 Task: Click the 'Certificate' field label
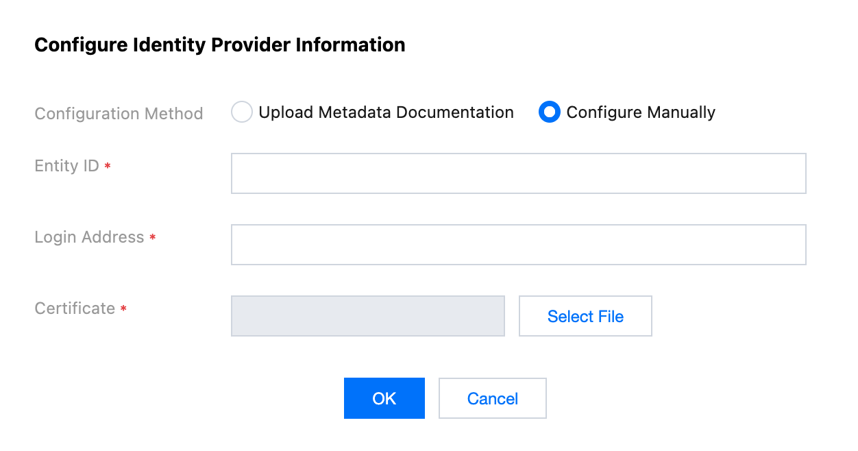coord(75,308)
